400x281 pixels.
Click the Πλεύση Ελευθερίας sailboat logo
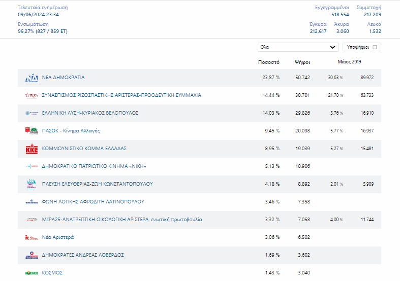pos(32,184)
